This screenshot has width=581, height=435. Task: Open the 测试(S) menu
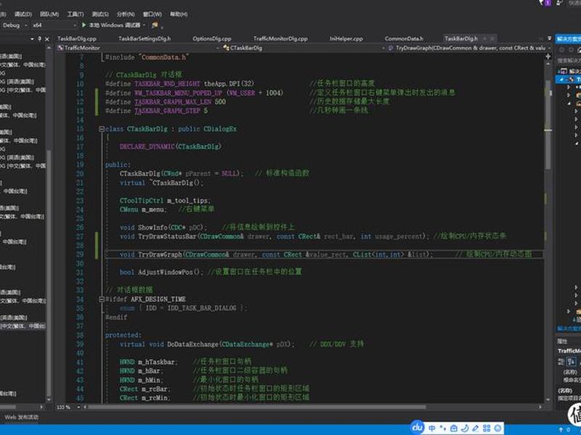[x=100, y=14]
